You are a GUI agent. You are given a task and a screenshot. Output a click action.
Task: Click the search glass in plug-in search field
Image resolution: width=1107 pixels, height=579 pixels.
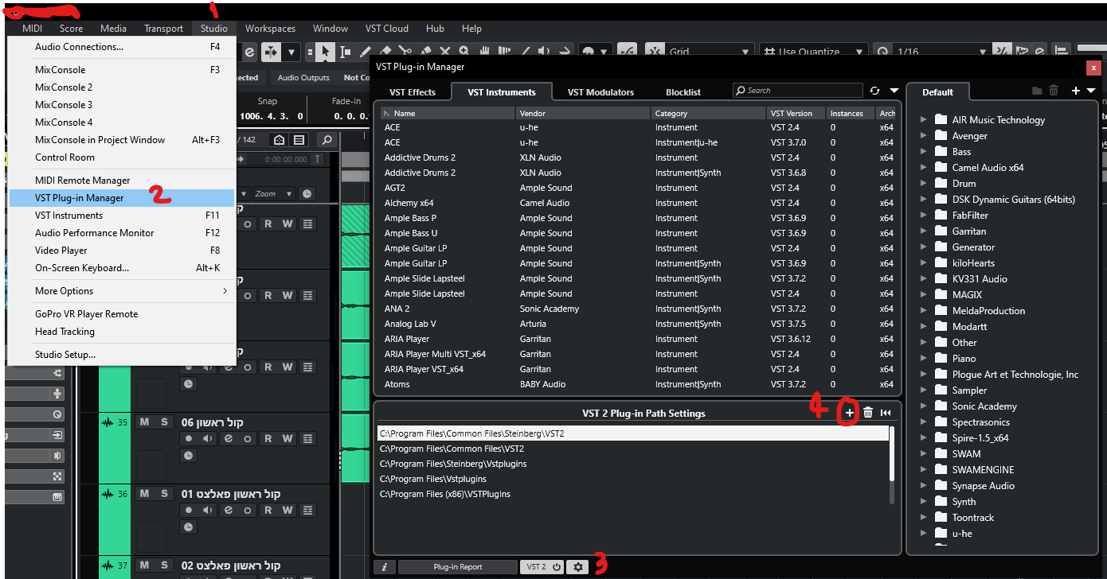click(741, 91)
